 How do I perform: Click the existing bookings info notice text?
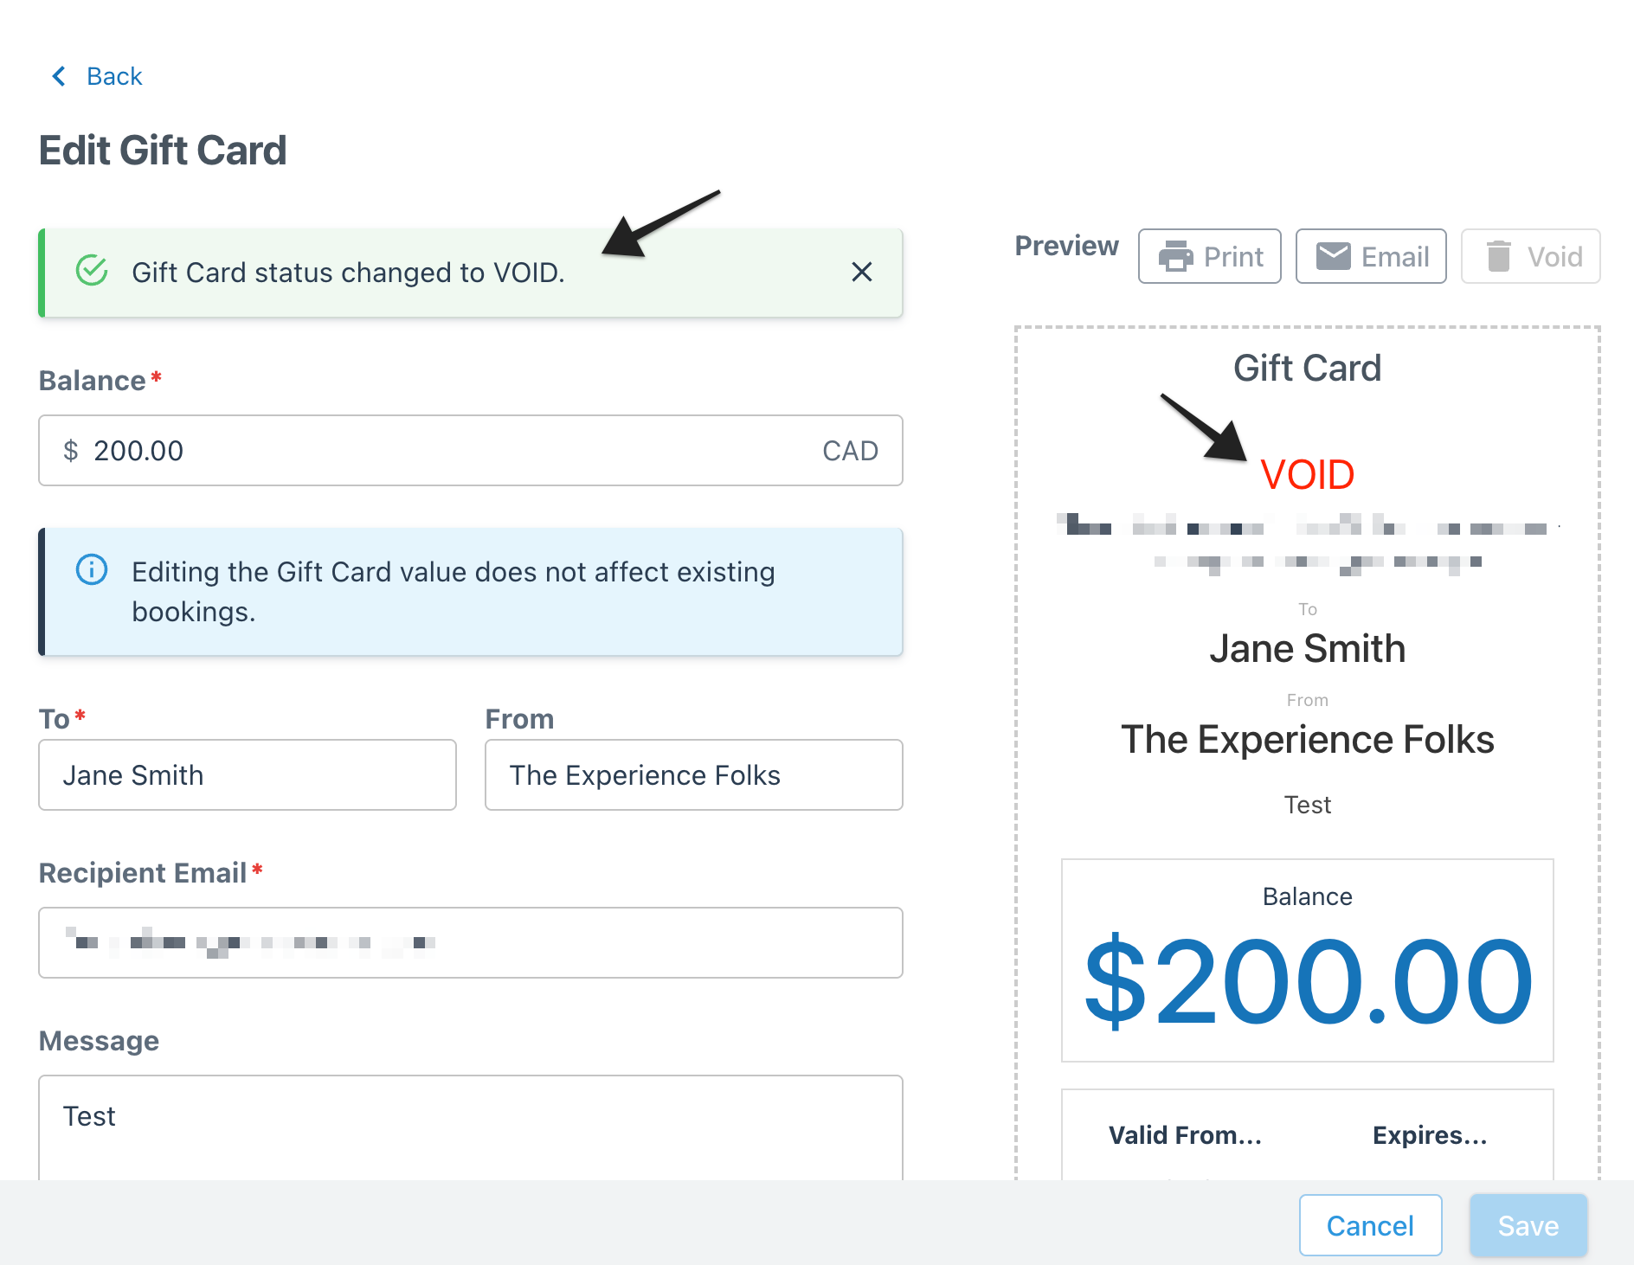[454, 592]
